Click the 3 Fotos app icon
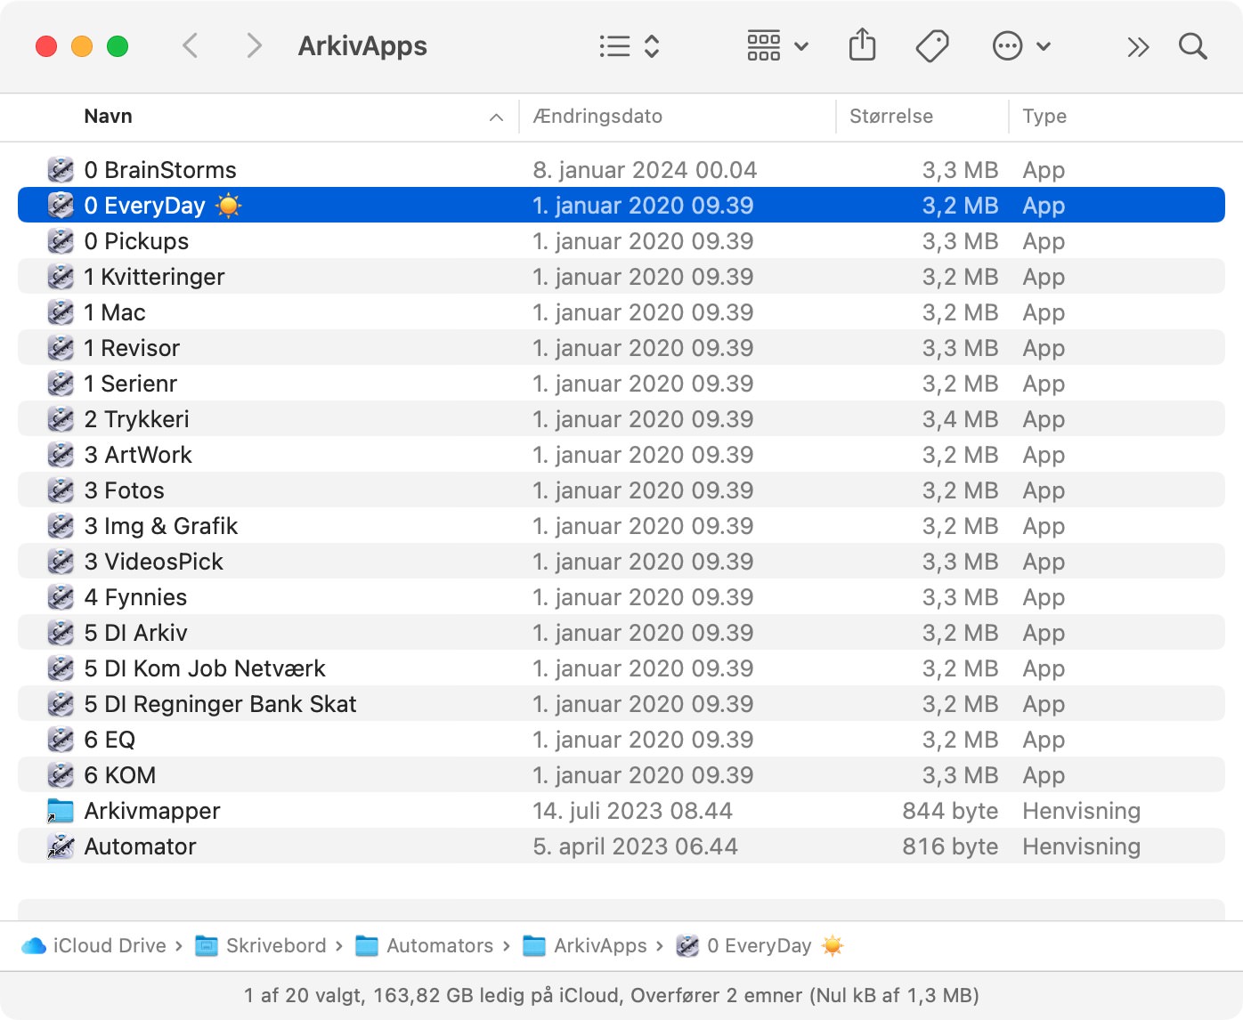The image size is (1243, 1020). click(x=61, y=490)
